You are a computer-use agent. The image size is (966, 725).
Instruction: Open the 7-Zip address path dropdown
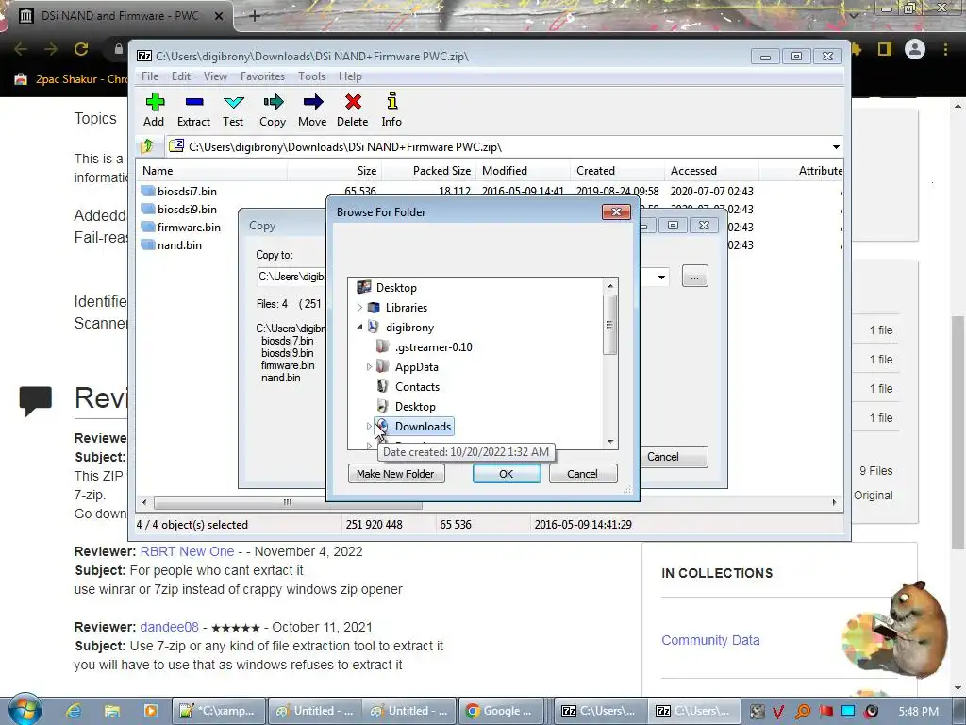(x=836, y=146)
